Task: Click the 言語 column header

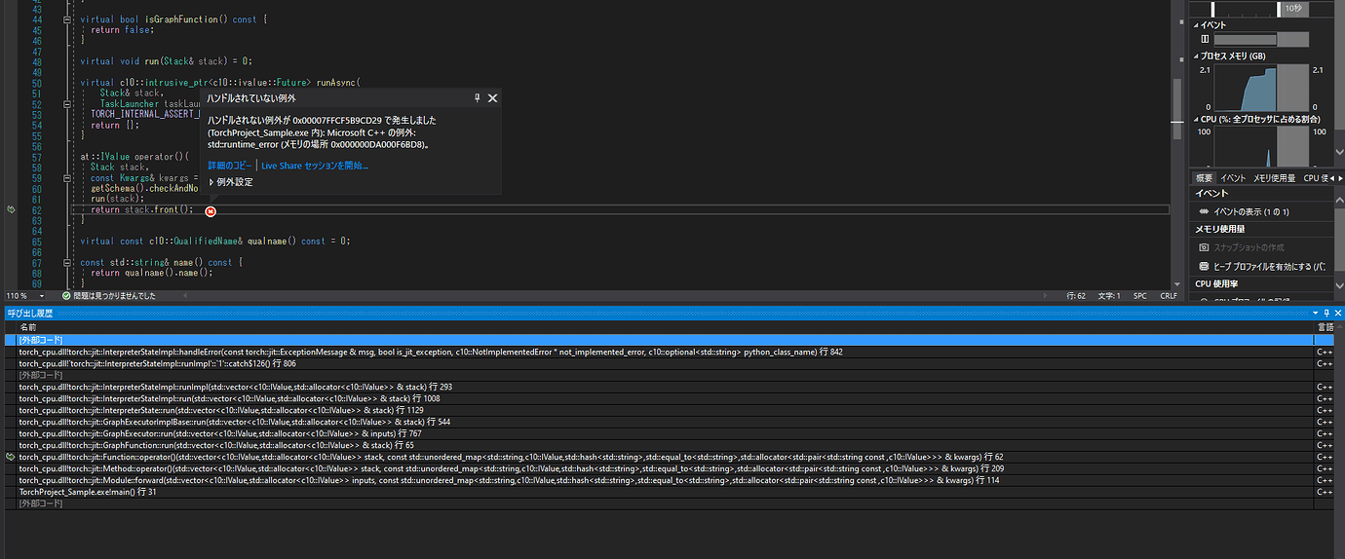Action: [1325, 327]
